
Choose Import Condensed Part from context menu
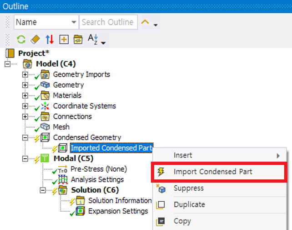tap(213, 172)
